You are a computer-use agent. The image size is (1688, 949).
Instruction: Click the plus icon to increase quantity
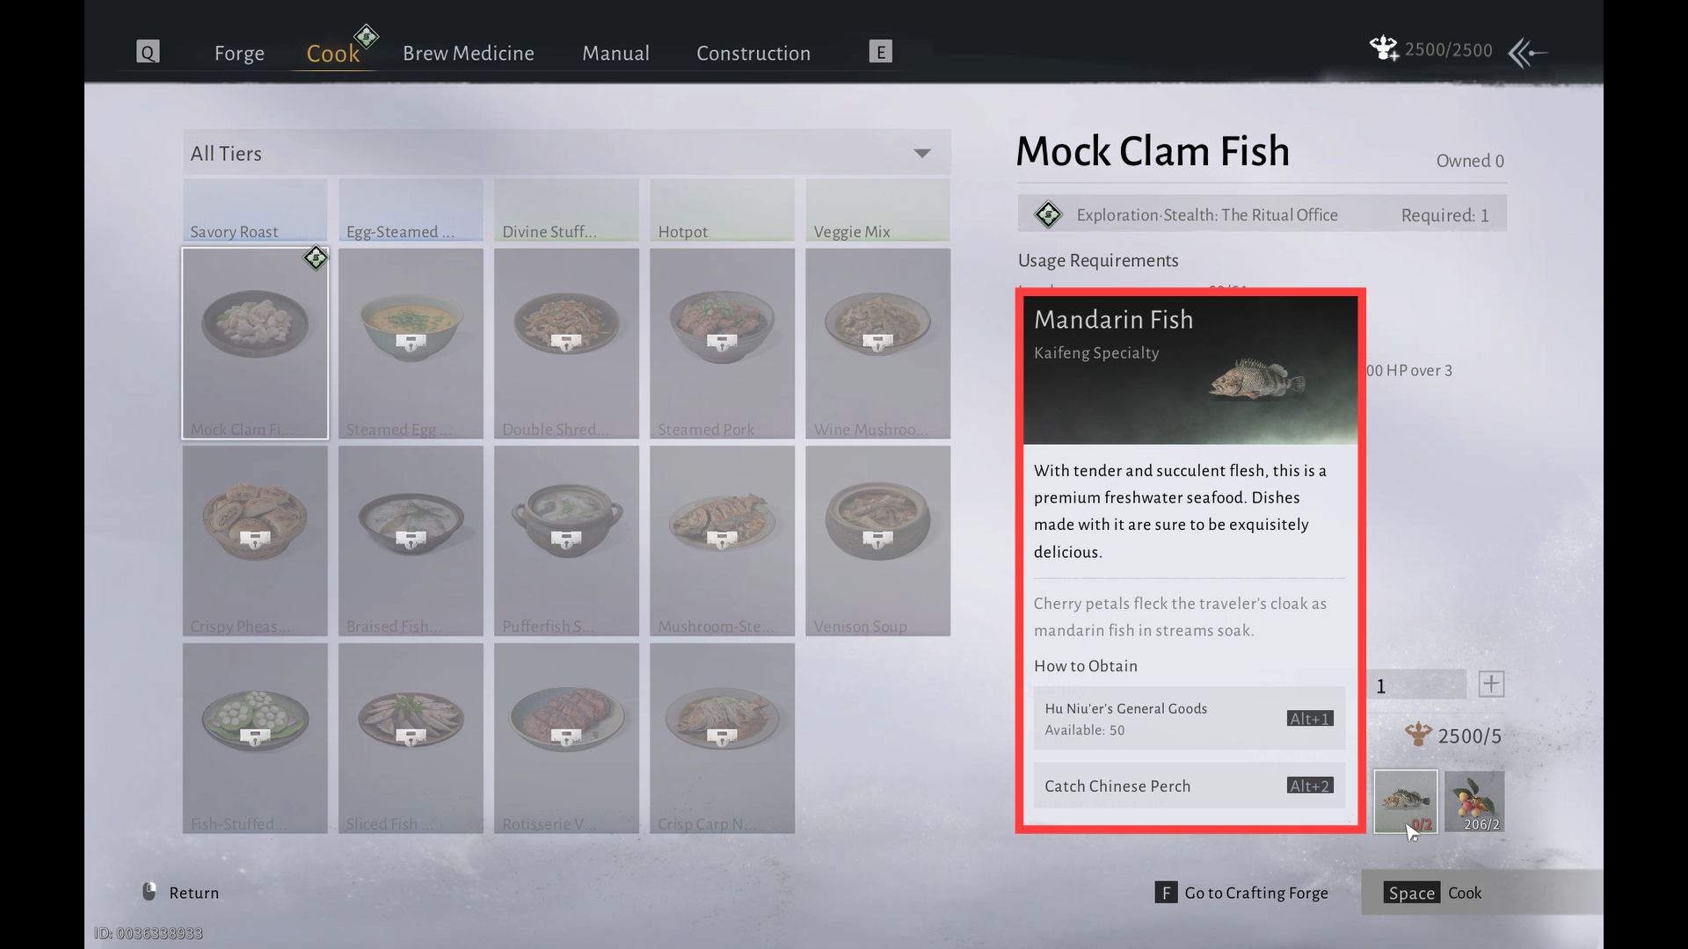coord(1491,685)
